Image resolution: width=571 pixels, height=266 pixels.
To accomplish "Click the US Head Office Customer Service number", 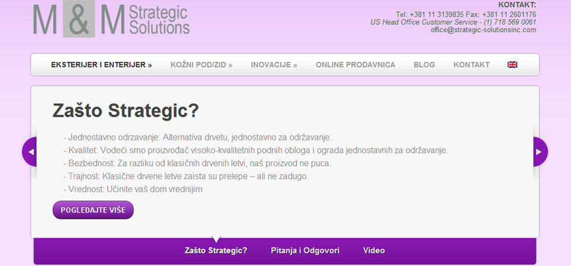I will click(x=453, y=22).
